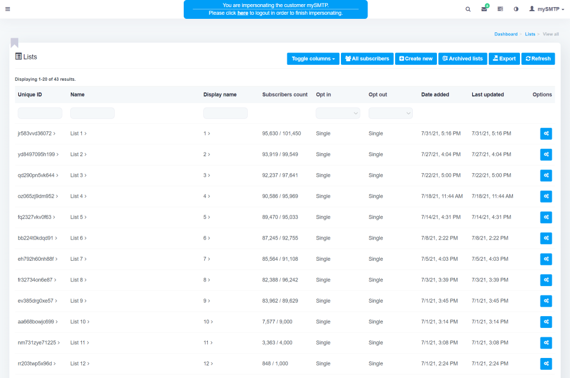Open the search magnifier icon
Viewport: 570px width, 378px height.
[x=468, y=9]
